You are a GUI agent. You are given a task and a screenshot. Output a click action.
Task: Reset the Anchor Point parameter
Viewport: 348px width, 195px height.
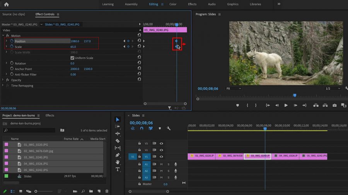click(x=139, y=68)
